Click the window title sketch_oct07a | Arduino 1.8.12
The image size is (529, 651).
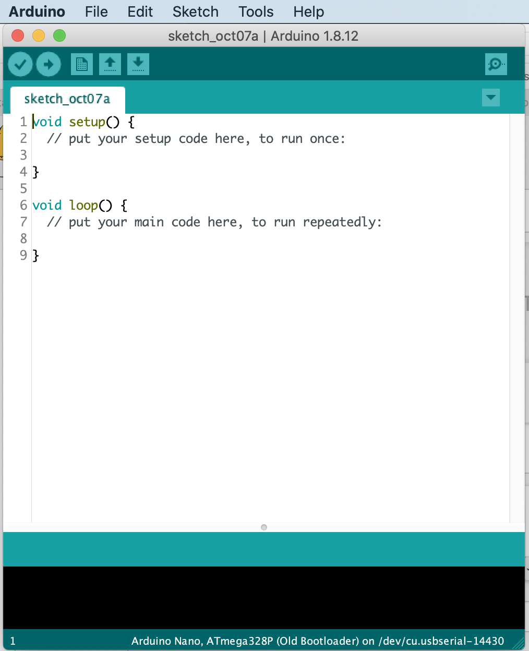point(263,36)
